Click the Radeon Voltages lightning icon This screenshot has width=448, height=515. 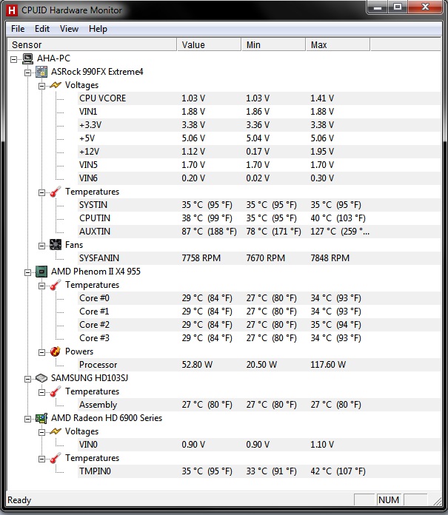[56, 431]
